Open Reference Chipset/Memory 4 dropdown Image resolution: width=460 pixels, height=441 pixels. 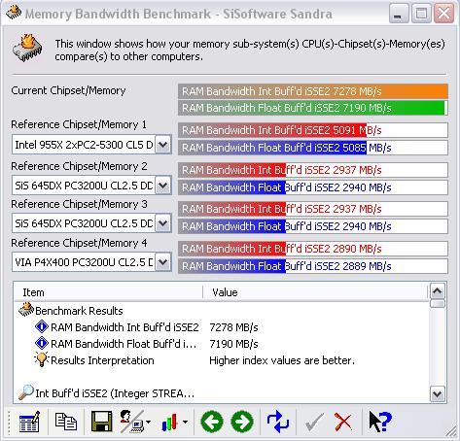163,262
